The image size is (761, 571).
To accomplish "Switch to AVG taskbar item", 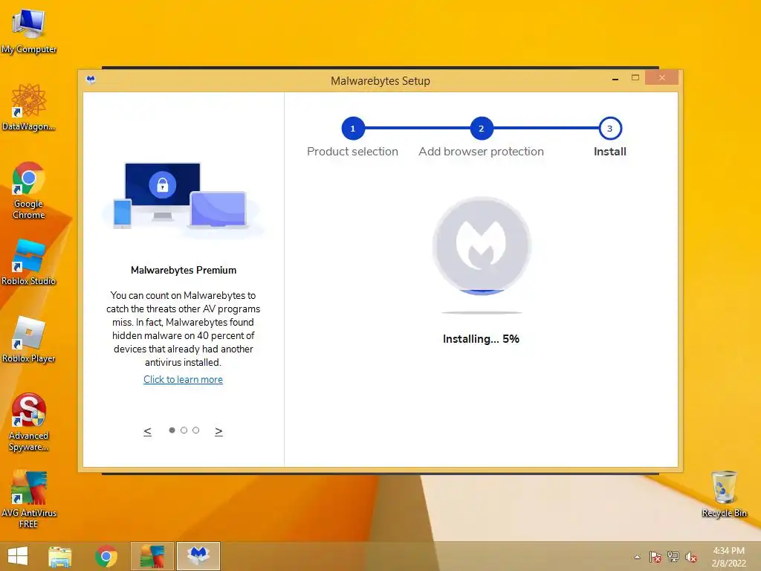I will [x=152, y=556].
